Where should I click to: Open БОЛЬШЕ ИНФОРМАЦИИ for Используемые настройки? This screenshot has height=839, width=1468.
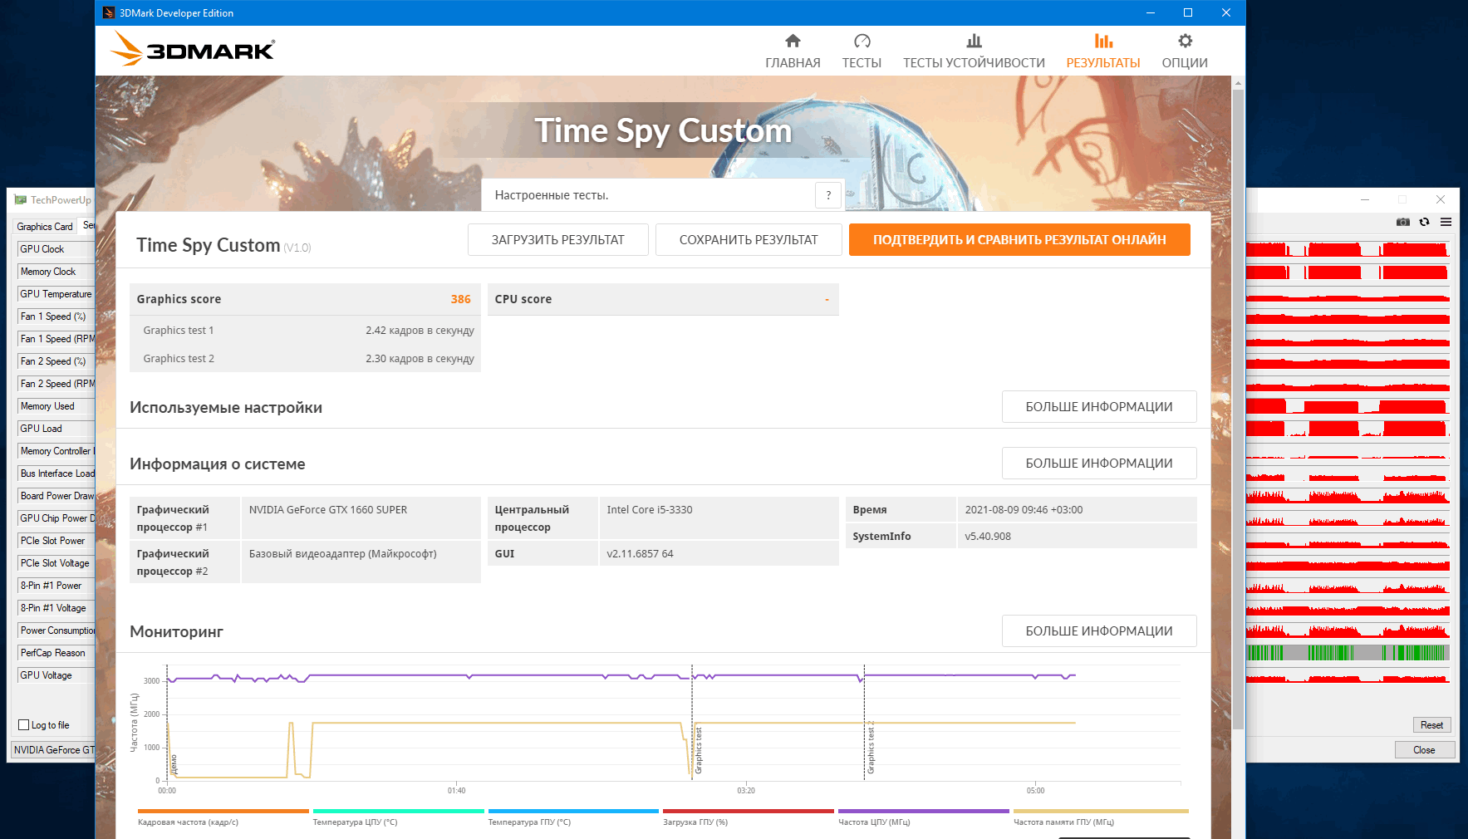coord(1099,407)
